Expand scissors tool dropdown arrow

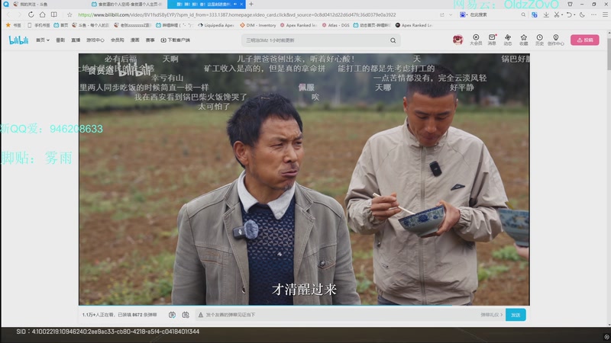click(562, 15)
